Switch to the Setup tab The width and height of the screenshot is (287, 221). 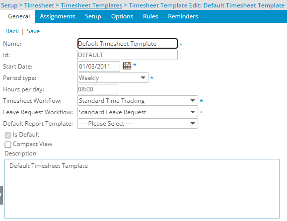pos(93,16)
